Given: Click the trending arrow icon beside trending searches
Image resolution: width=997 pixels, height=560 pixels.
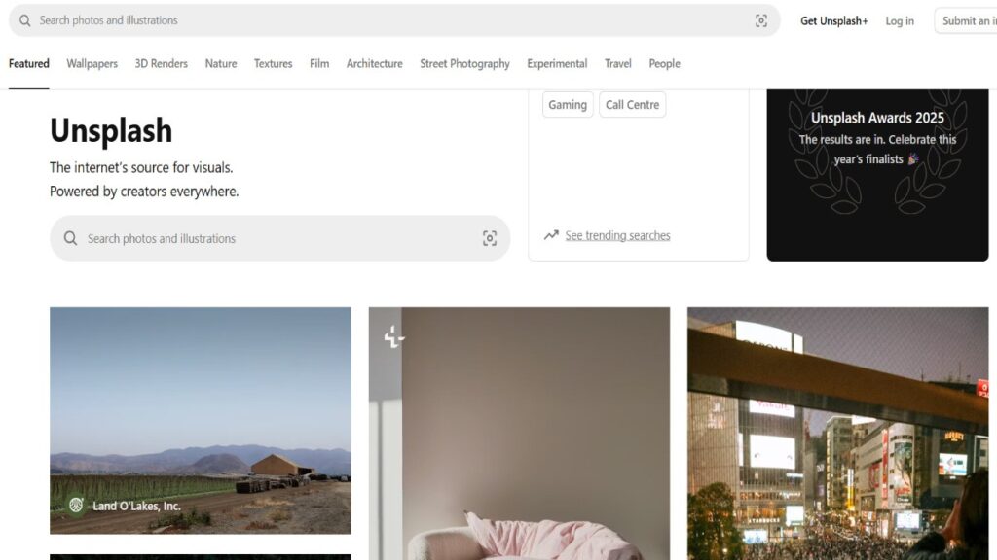Looking at the screenshot, I should point(551,235).
